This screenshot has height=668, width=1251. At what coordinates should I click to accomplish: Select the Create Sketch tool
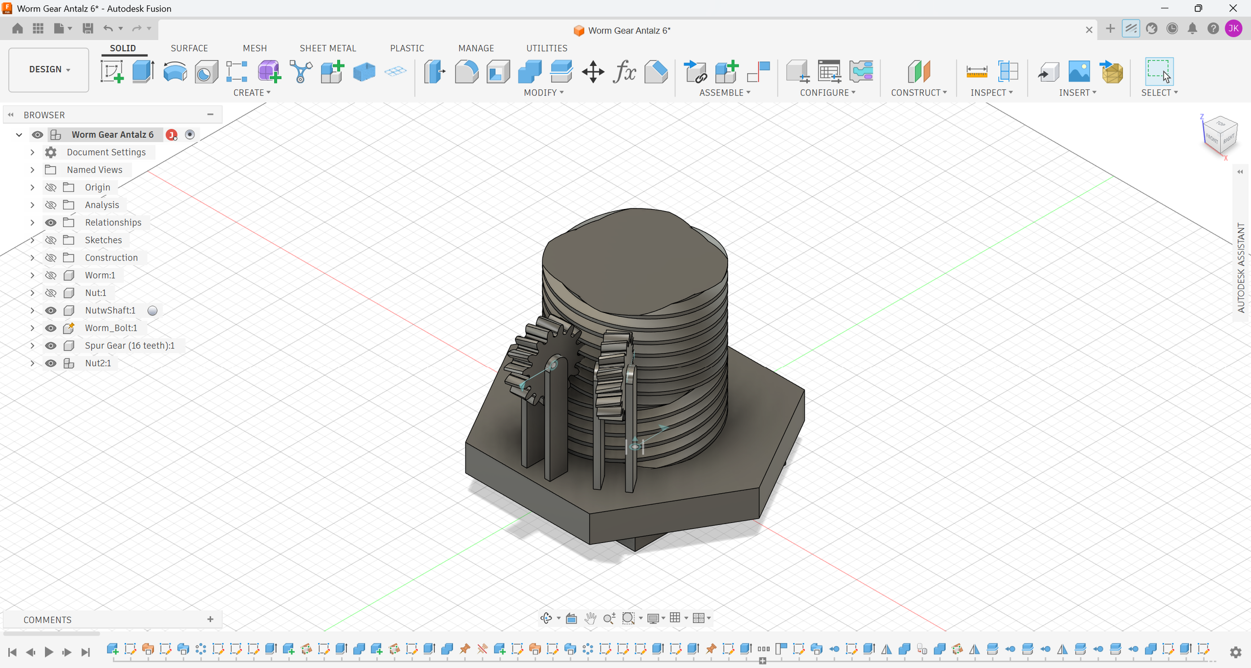pyautogui.click(x=112, y=71)
